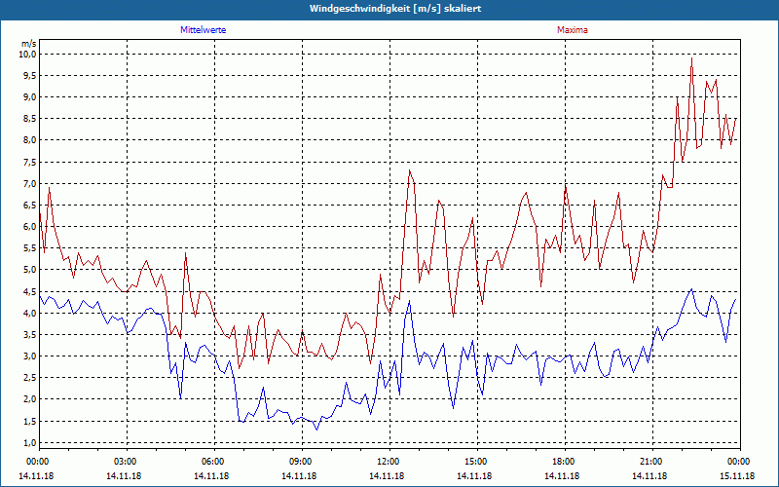This screenshot has width=779, height=487.
Task: Click the y-axis value '1,5'
Action: coord(29,422)
